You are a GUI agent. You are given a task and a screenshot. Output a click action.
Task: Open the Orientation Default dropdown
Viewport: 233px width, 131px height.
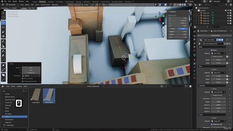pyautogui.click(x=15, y=8)
